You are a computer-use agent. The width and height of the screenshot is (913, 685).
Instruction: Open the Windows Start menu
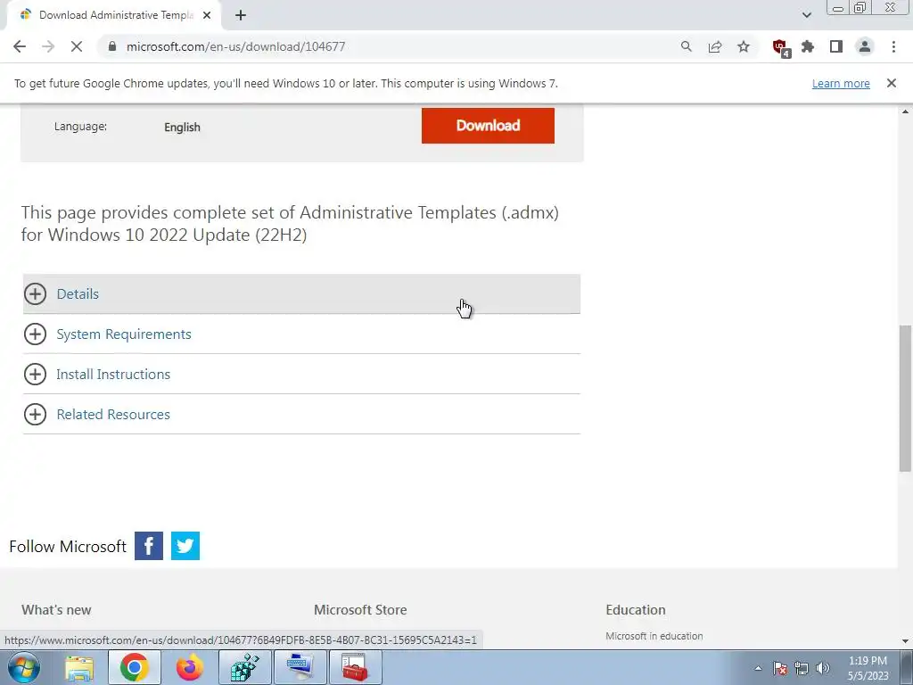(x=24, y=667)
